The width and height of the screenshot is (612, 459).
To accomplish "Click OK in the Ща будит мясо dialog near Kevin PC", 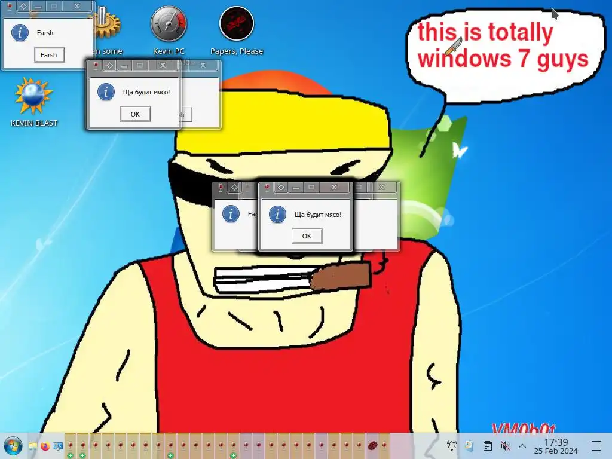I will click(135, 114).
